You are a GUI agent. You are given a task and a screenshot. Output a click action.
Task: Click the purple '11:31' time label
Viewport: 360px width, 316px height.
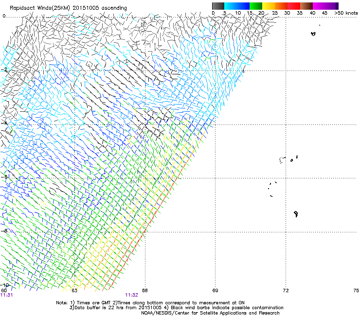[6, 295]
